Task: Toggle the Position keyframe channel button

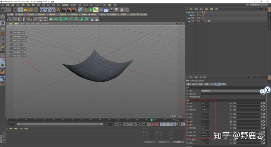Action: (x=162, y=124)
